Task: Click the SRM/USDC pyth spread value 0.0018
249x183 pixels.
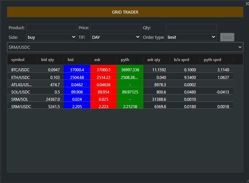Action: 223,106
